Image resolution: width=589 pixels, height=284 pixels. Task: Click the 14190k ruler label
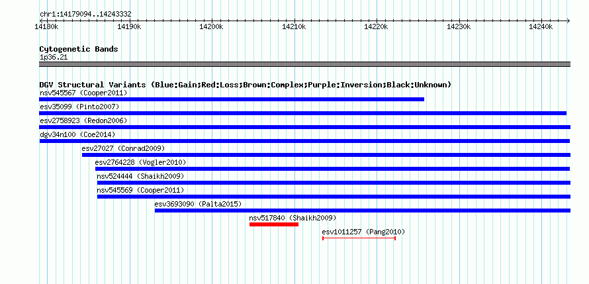pos(129,26)
